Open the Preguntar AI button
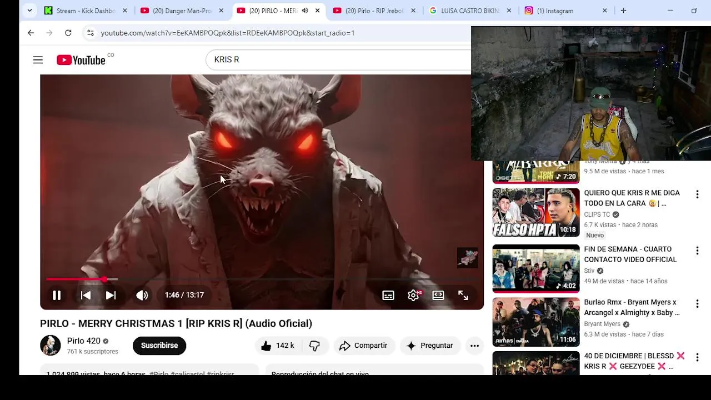 coord(430,346)
